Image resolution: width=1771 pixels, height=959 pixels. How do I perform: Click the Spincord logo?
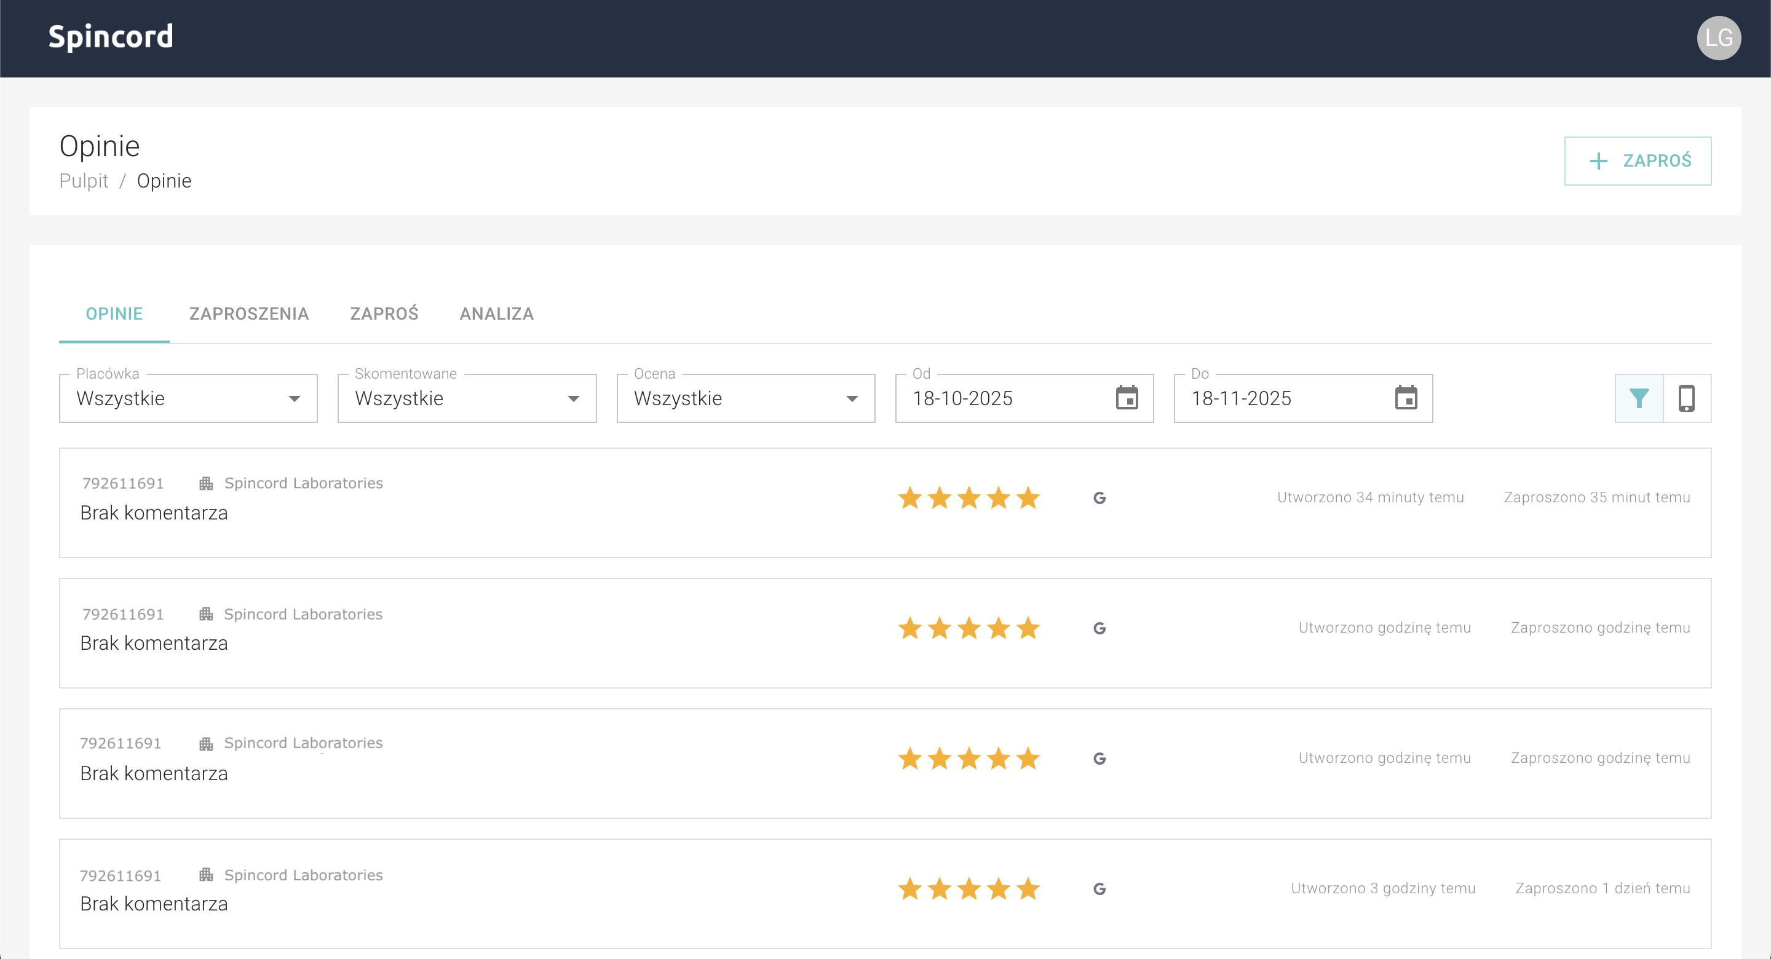point(111,36)
